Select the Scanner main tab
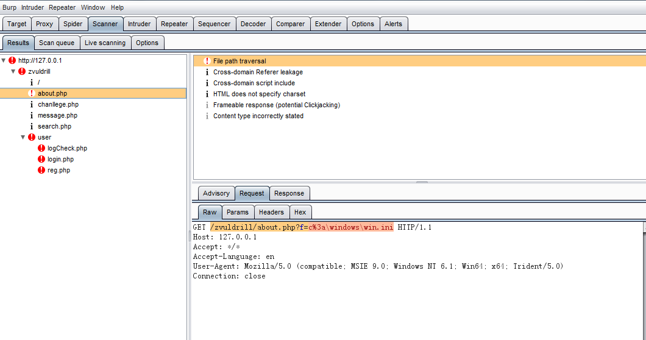 pyautogui.click(x=105, y=24)
